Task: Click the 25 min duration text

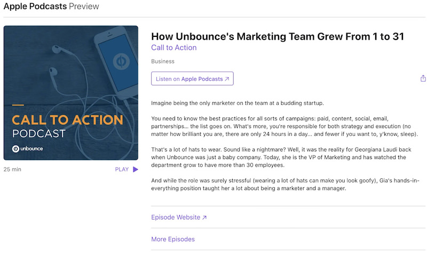Action: pos(12,169)
